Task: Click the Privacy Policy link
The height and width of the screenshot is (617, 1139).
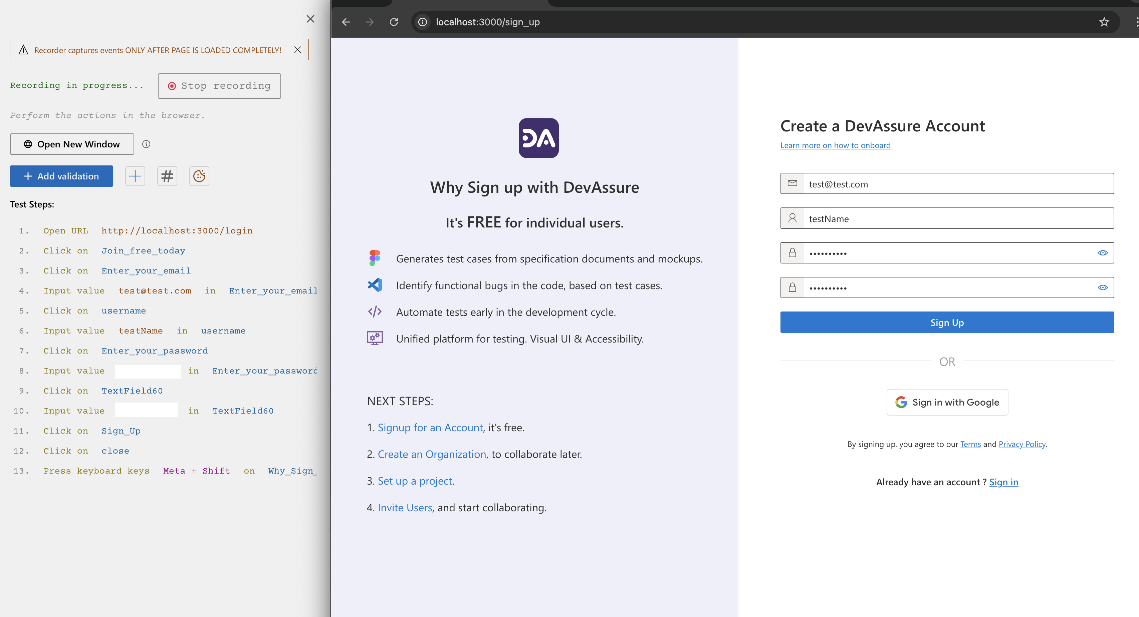Action: point(1022,444)
